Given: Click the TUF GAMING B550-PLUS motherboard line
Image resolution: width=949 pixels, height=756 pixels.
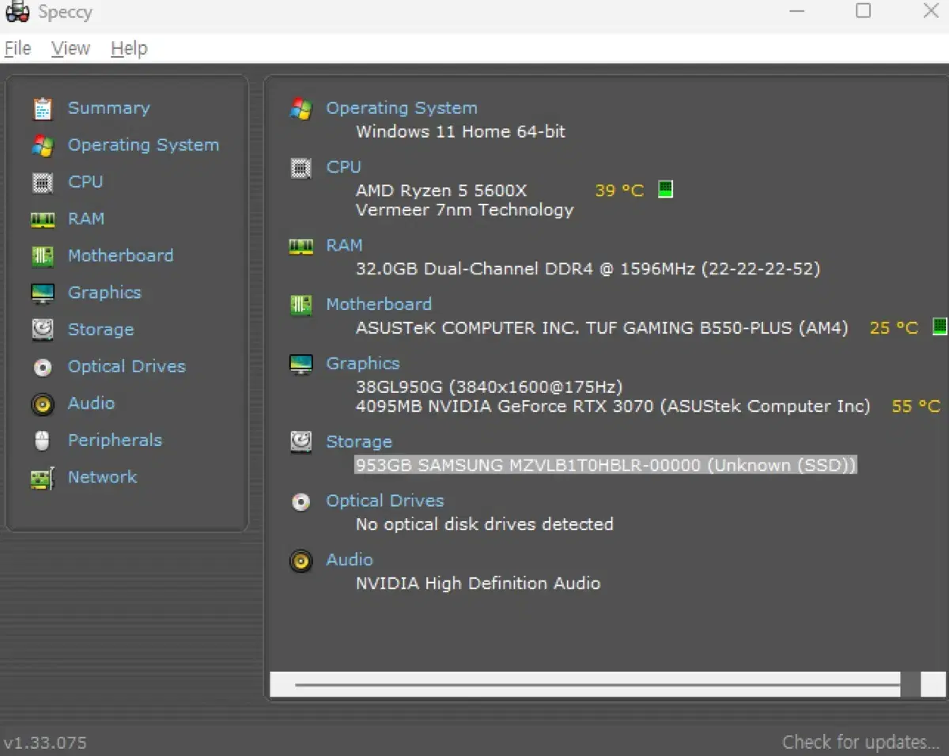Looking at the screenshot, I should (x=602, y=327).
